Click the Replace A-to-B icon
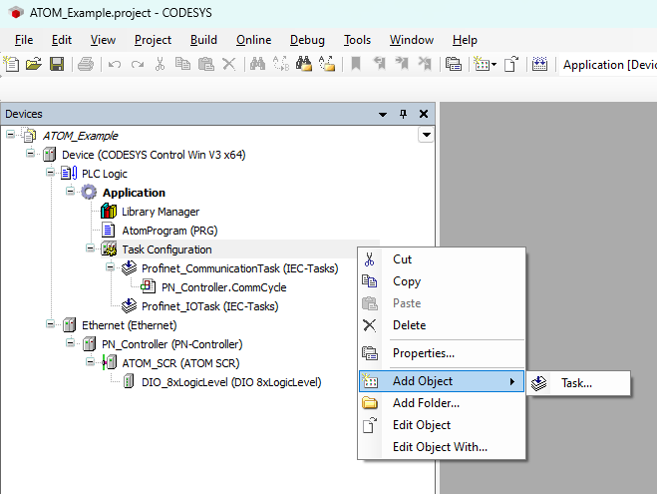 point(281,64)
